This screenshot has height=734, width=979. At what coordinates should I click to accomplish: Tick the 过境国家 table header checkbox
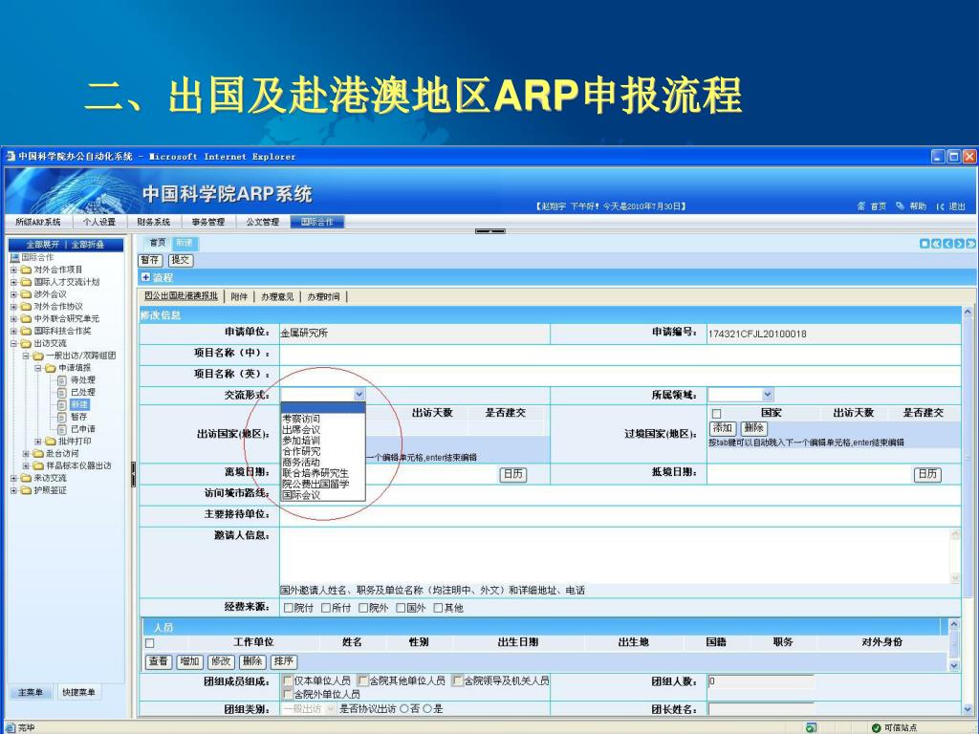click(x=717, y=414)
